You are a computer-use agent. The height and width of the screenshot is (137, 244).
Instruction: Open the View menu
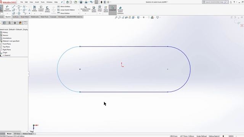tap(31, 2)
